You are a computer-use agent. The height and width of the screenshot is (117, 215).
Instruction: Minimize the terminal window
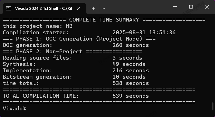(x=175, y=7)
